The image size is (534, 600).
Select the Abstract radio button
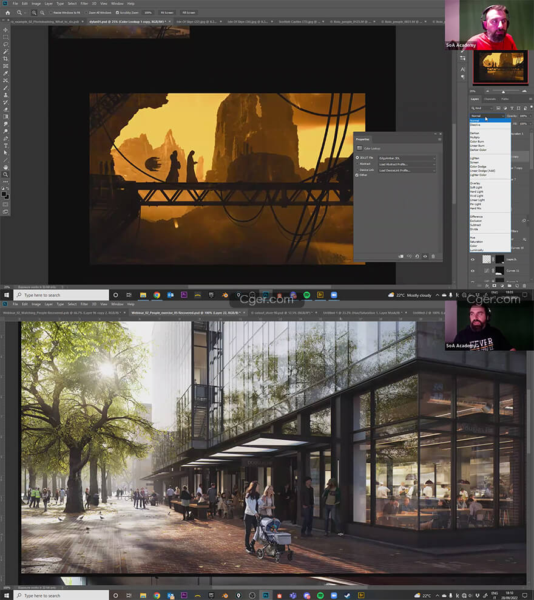coord(357,164)
